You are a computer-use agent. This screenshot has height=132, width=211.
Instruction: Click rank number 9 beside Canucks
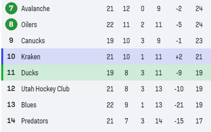click(x=11, y=40)
